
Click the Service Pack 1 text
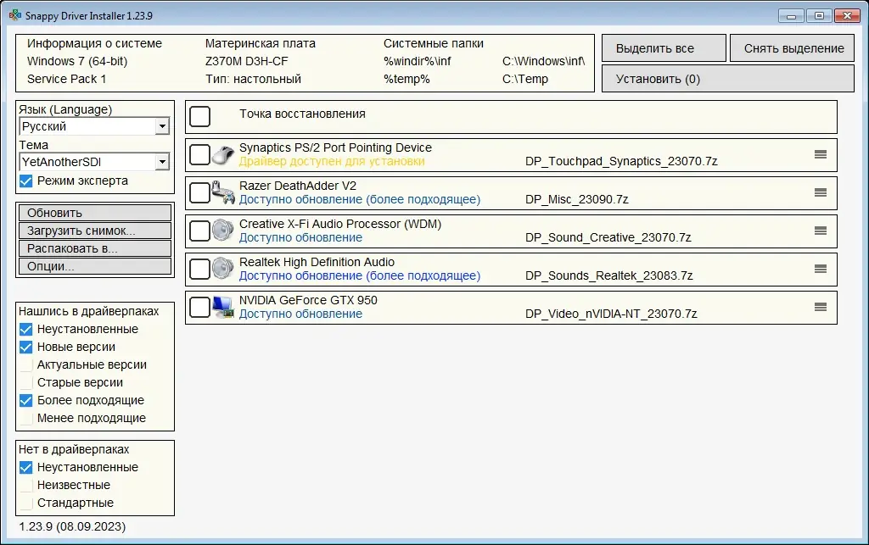click(x=66, y=79)
